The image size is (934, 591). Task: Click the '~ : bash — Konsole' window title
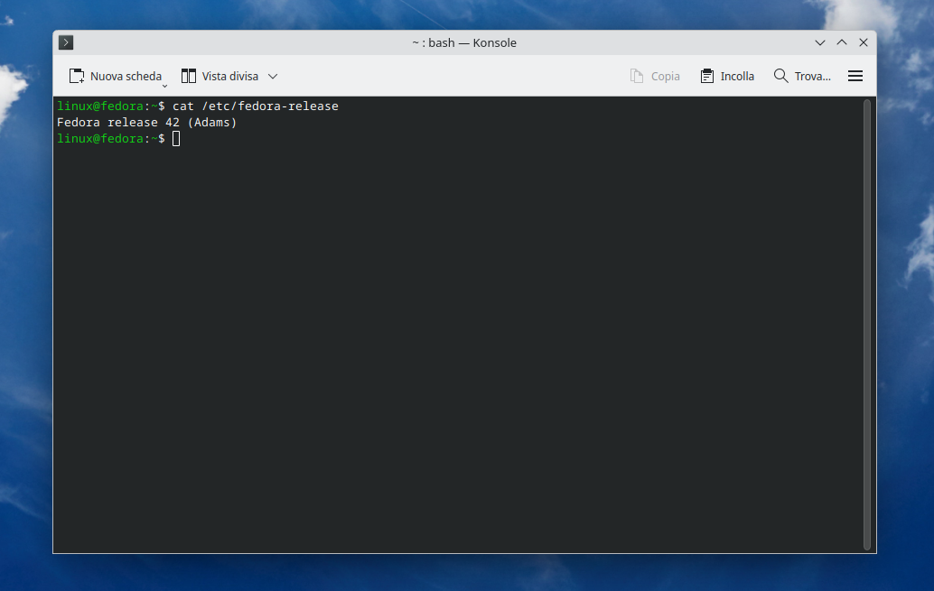tap(464, 42)
